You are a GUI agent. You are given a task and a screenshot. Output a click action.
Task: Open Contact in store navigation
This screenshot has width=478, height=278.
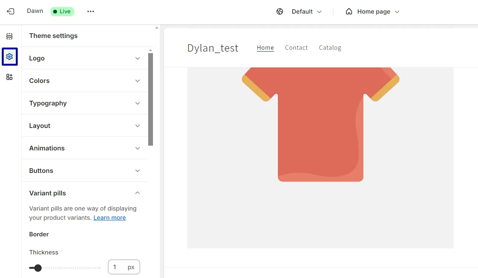(x=296, y=48)
